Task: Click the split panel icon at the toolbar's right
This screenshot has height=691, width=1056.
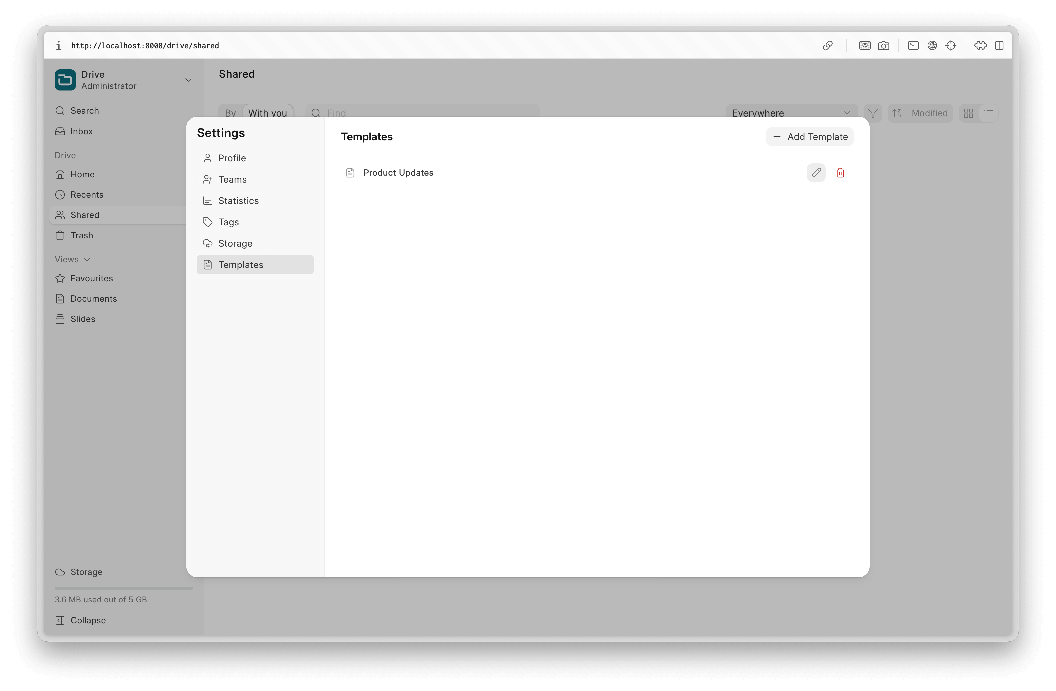Action: (999, 46)
